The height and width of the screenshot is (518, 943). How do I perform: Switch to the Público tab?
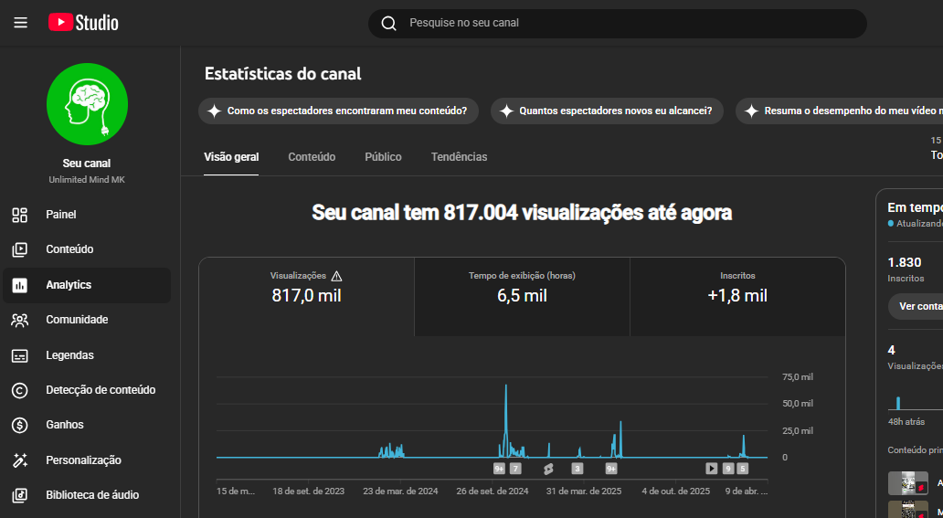point(383,157)
